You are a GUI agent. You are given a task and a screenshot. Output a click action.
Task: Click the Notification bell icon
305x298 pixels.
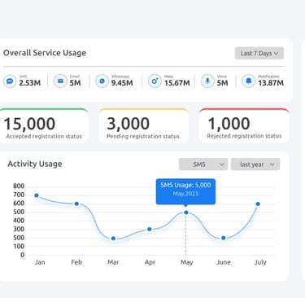coord(249,81)
